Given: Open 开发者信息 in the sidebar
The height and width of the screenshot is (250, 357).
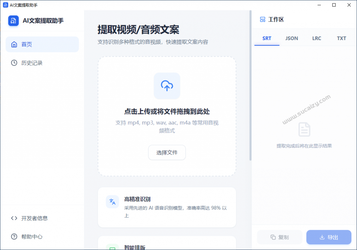Looking at the screenshot, I should tap(42, 218).
